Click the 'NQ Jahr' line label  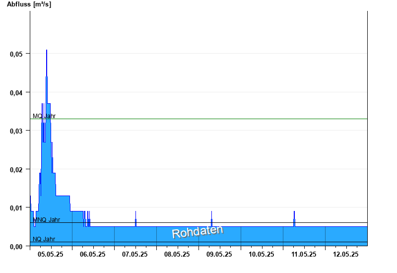point(44,239)
